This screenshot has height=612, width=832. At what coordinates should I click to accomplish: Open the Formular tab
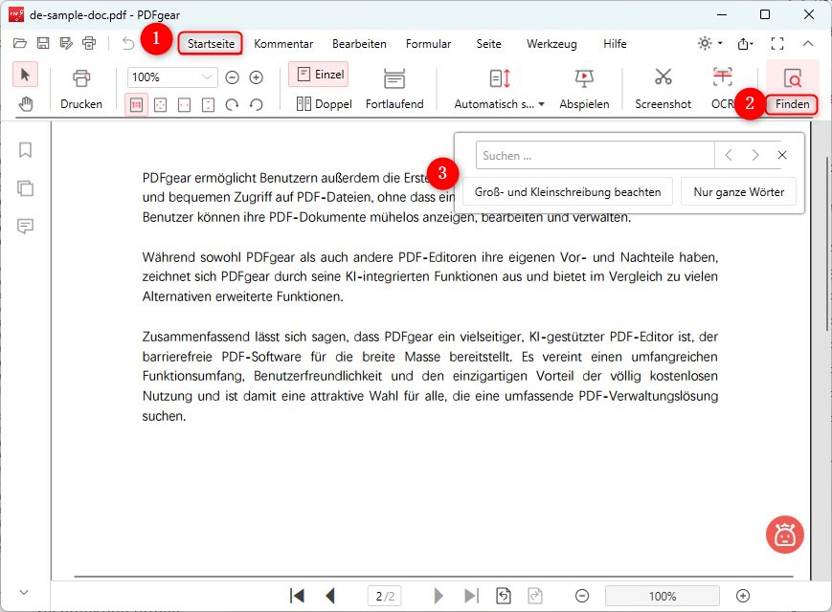[x=428, y=43]
